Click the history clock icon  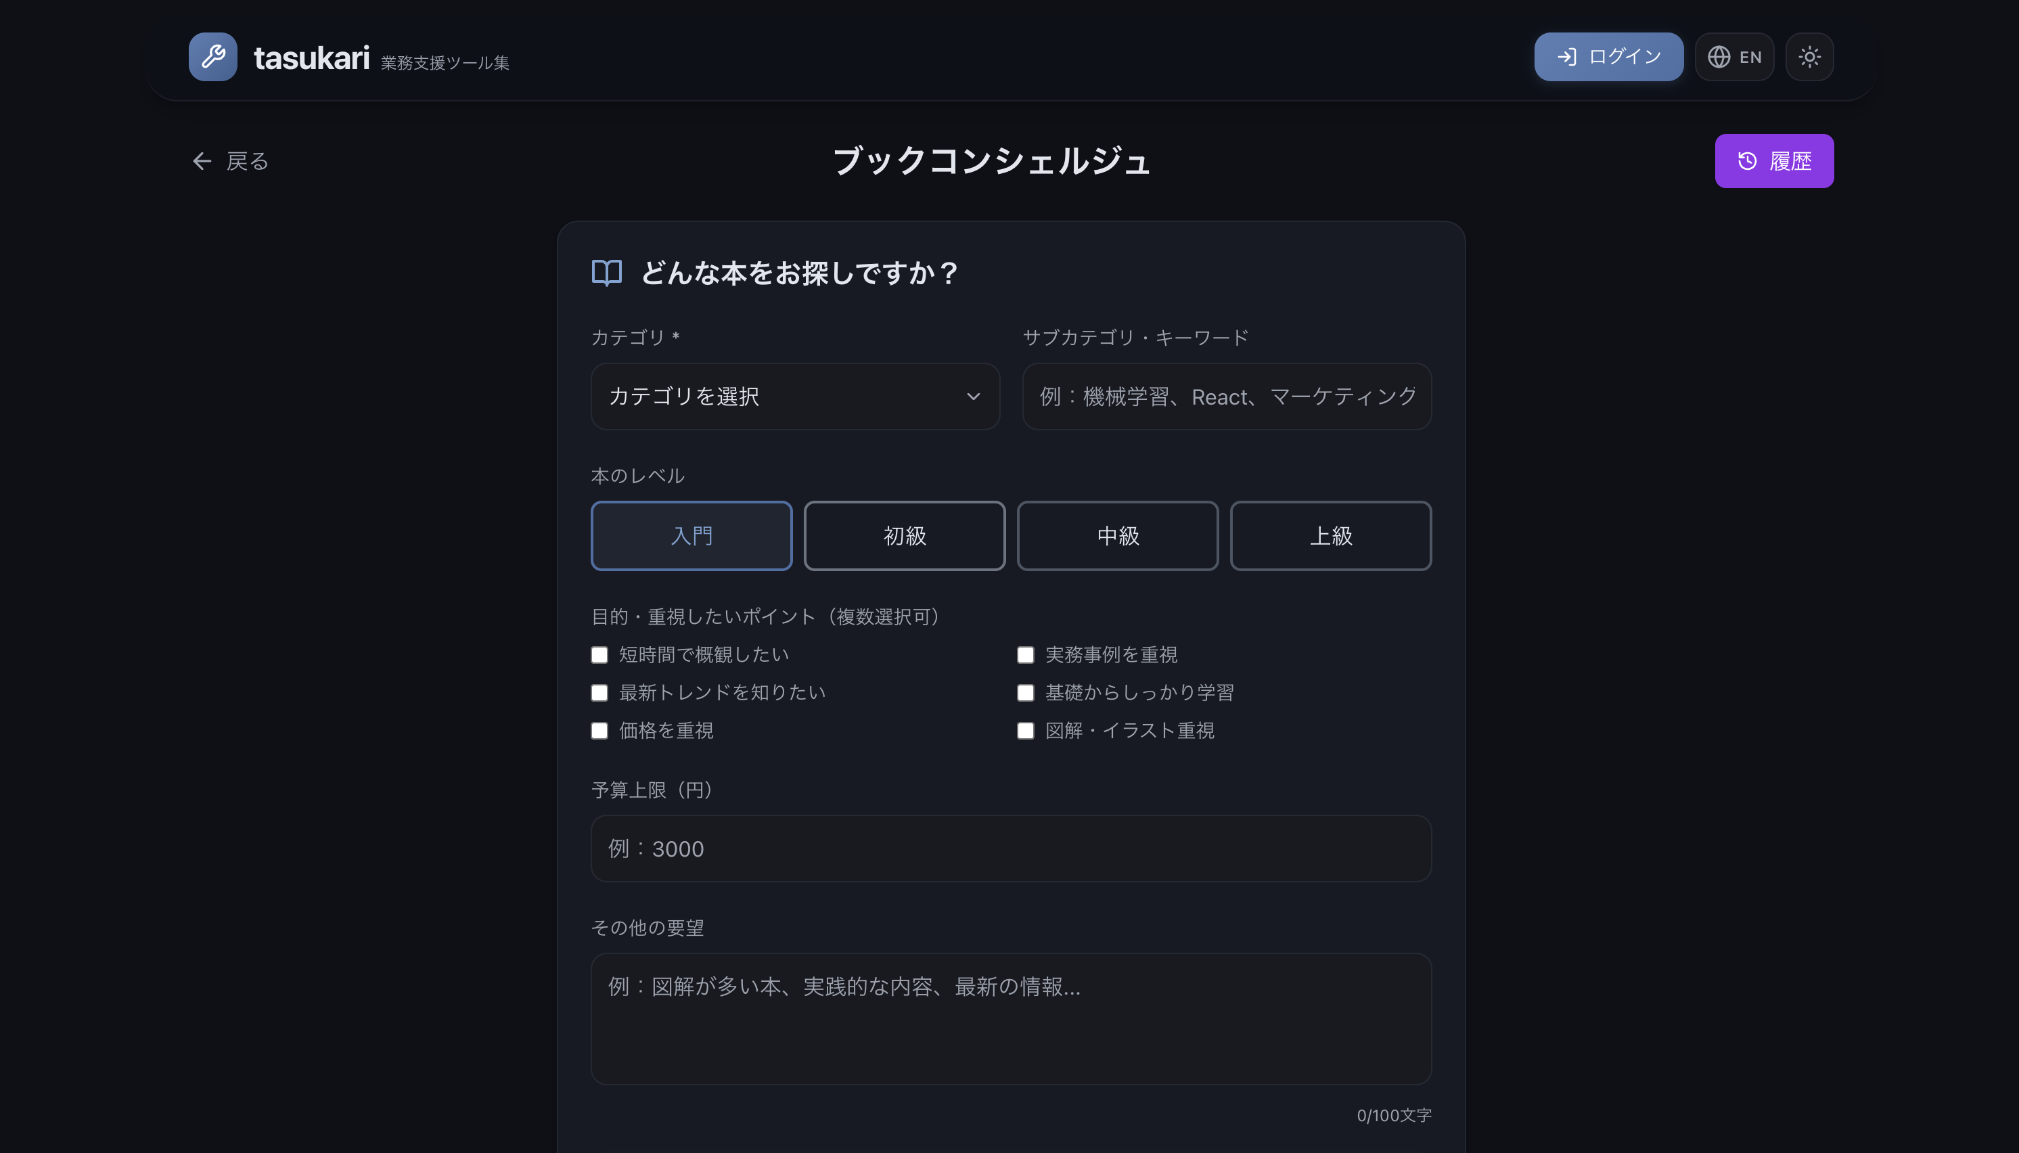1746,161
